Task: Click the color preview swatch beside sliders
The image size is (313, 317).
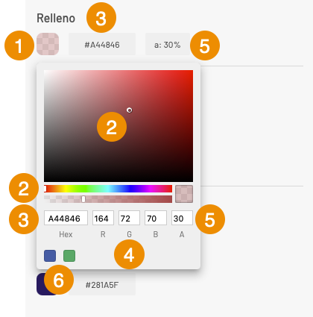Action: coord(184,194)
